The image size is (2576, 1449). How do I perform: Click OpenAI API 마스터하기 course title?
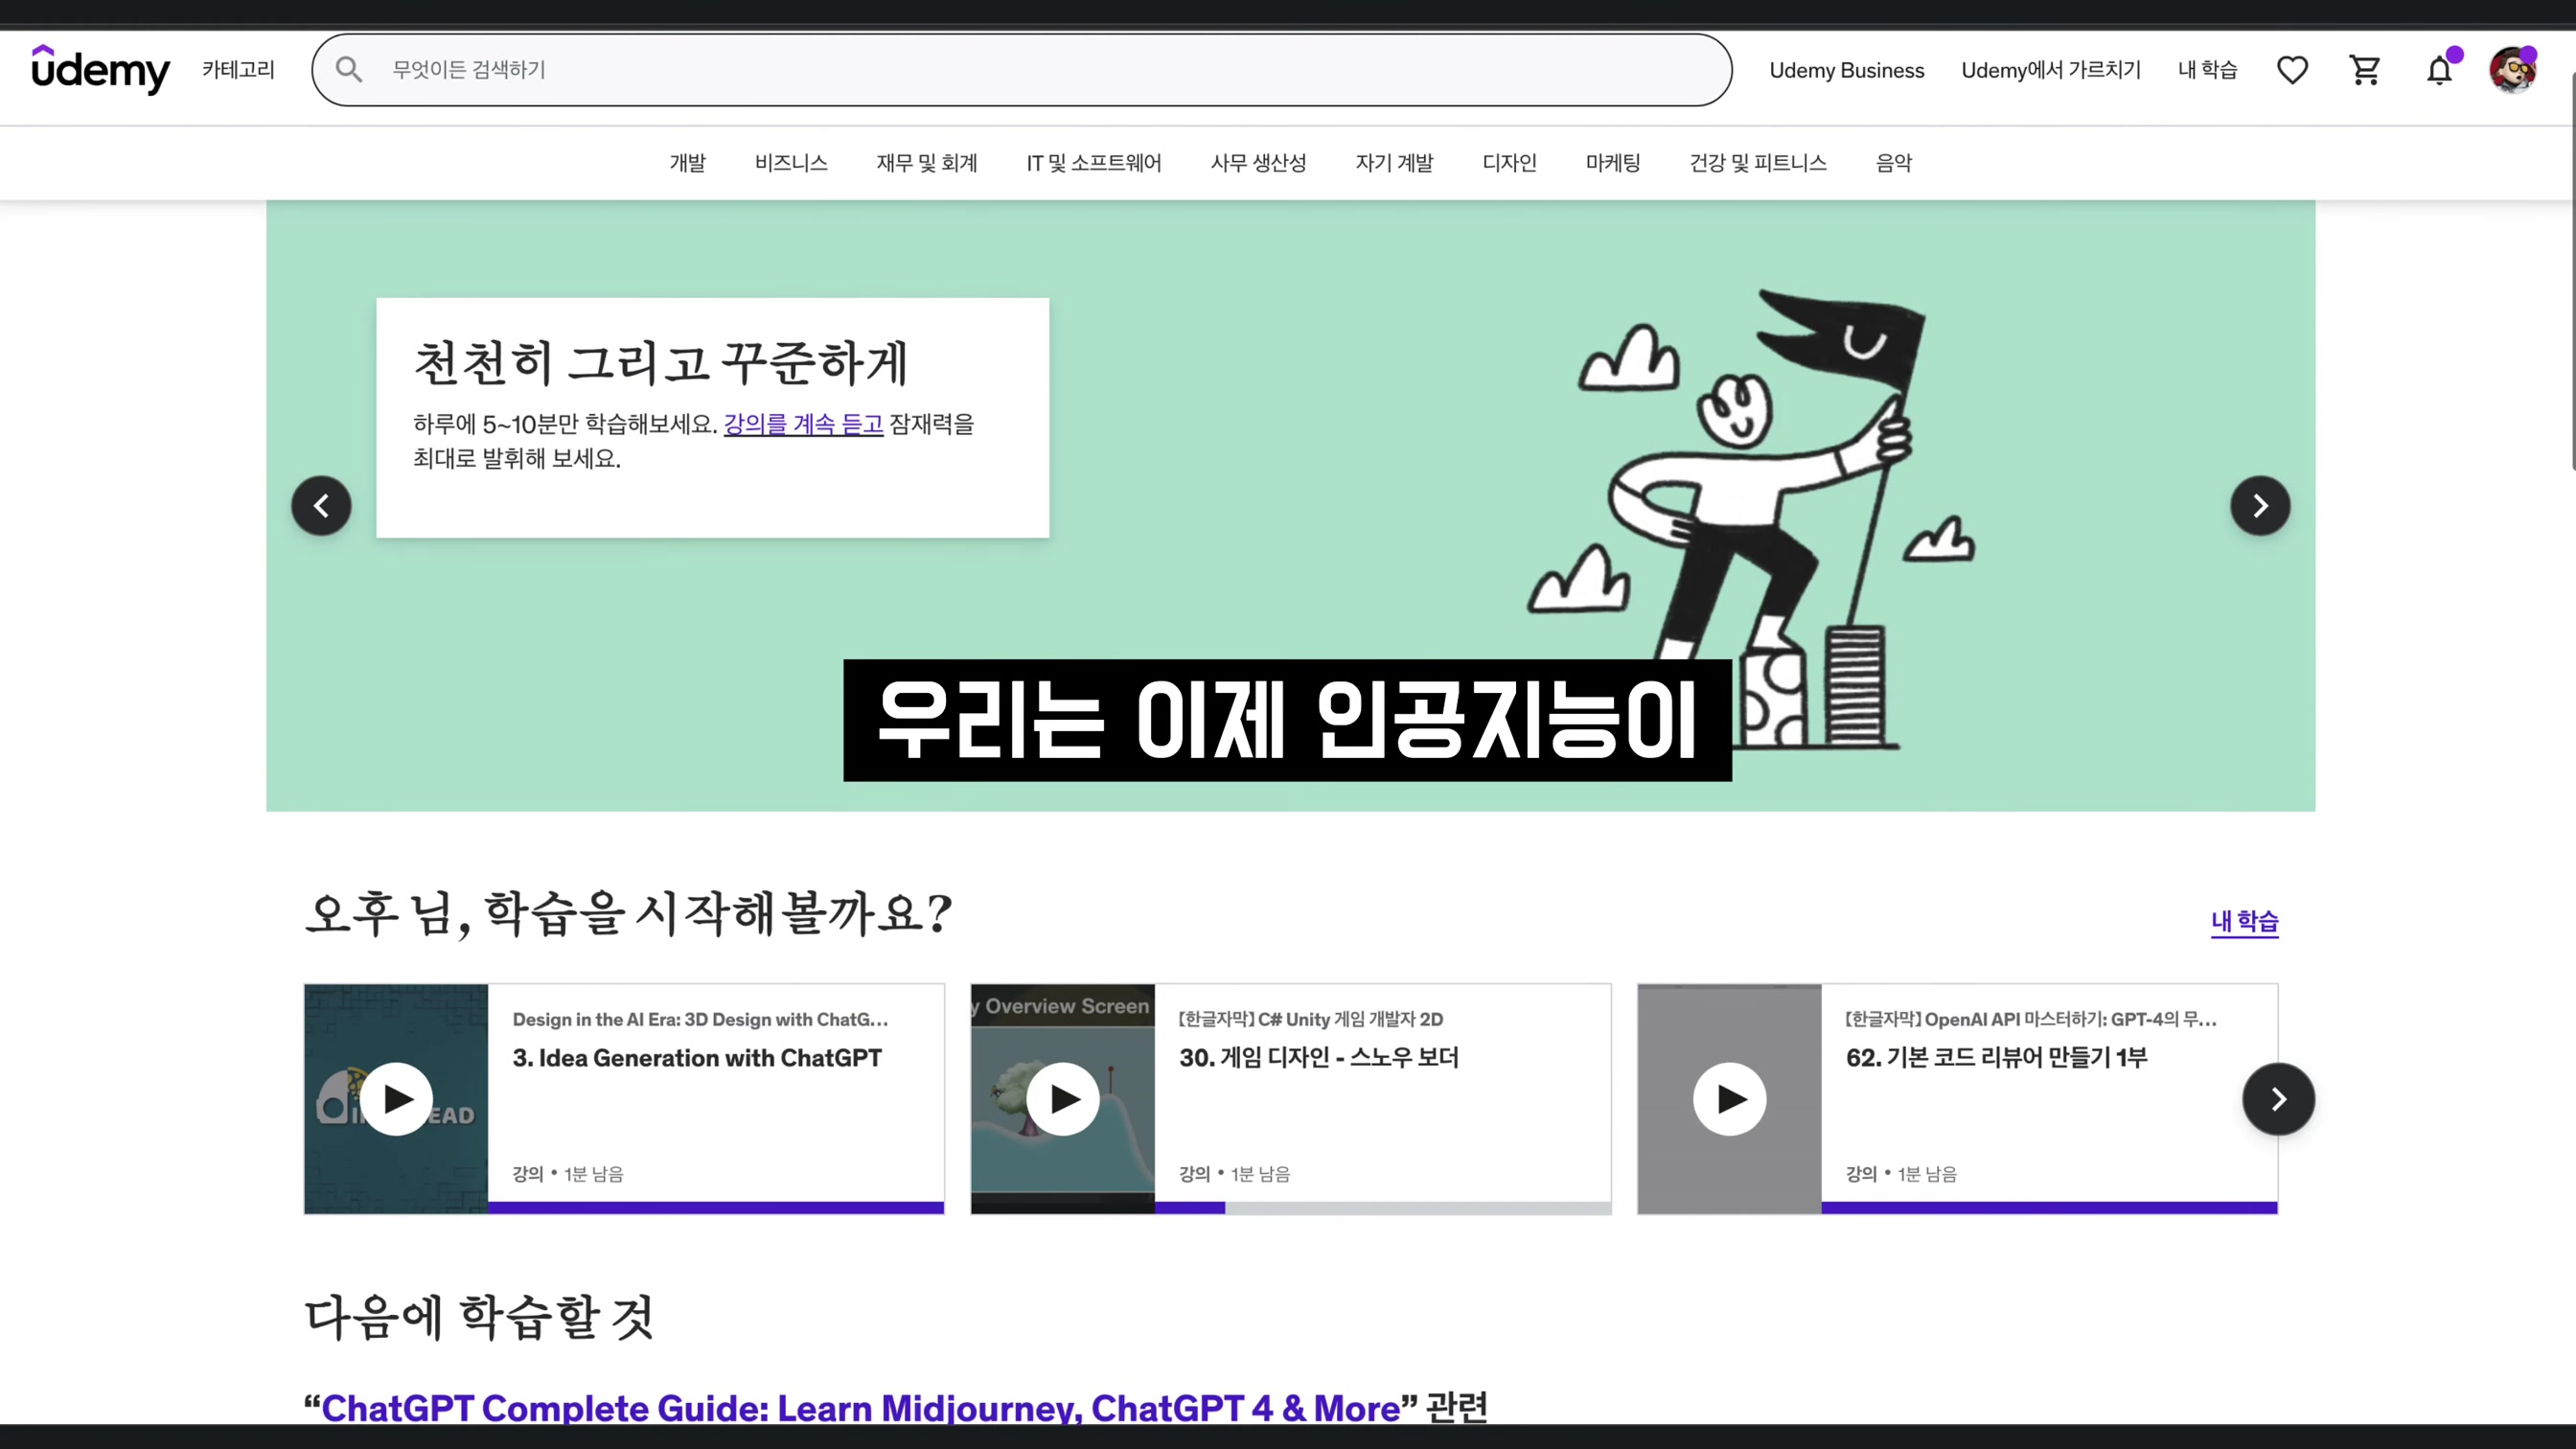pos(2031,1019)
